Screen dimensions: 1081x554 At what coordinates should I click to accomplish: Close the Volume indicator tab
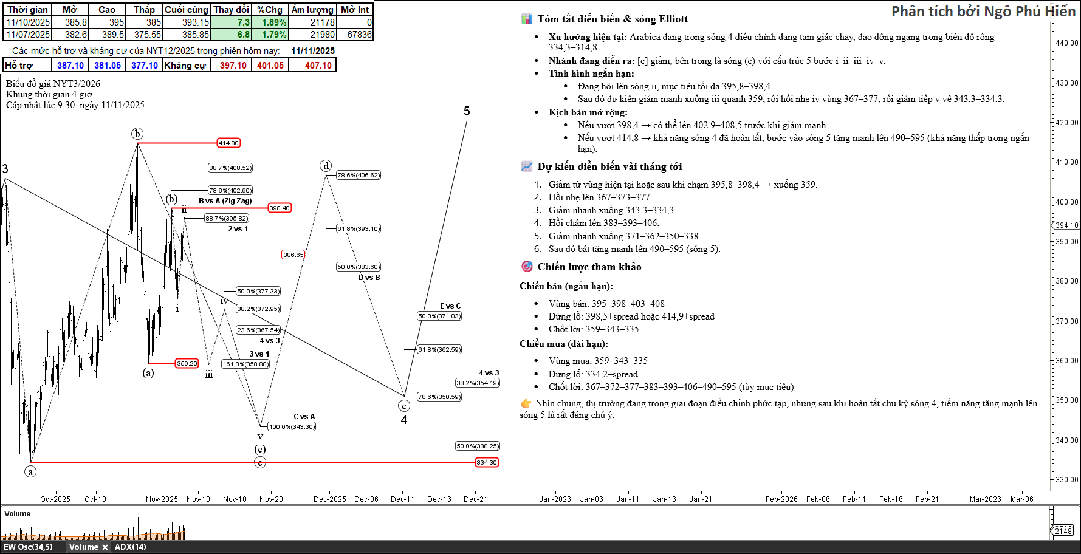[x=105, y=547]
